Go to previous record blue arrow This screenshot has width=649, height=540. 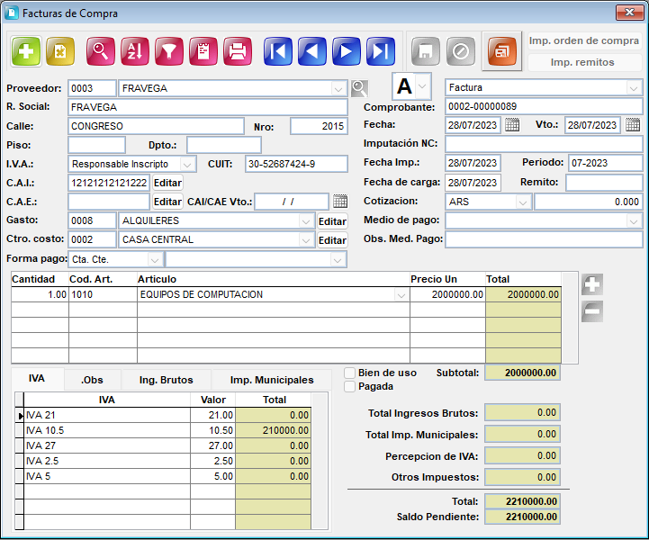coord(312,51)
